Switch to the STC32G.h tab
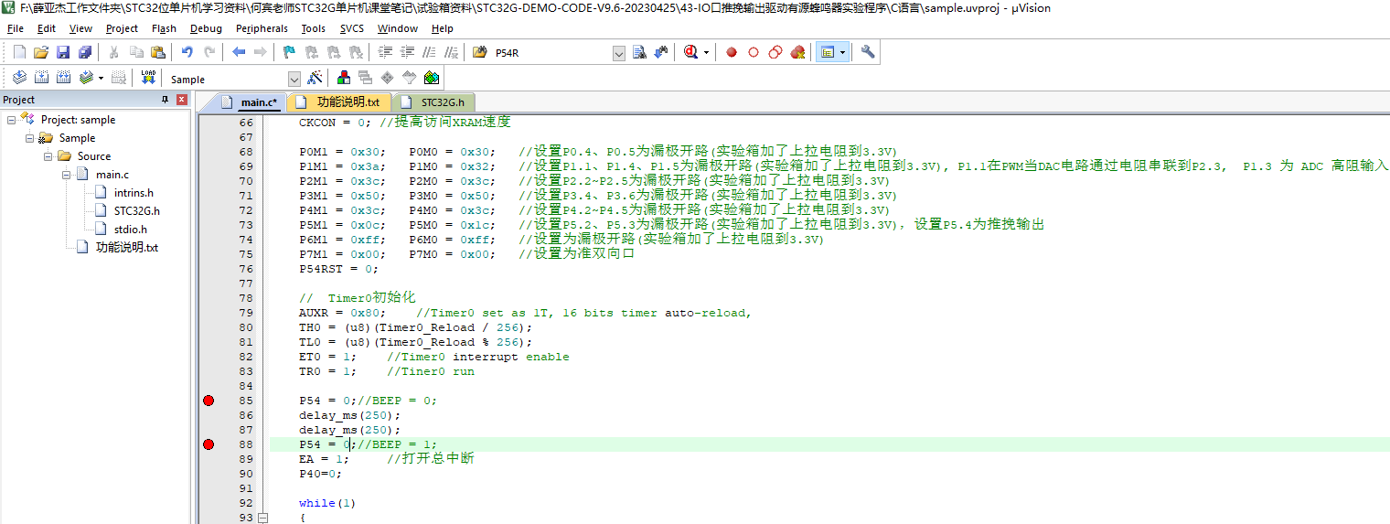This screenshot has height=524, width=1390. pyautogui.click(x=434, y=102)
